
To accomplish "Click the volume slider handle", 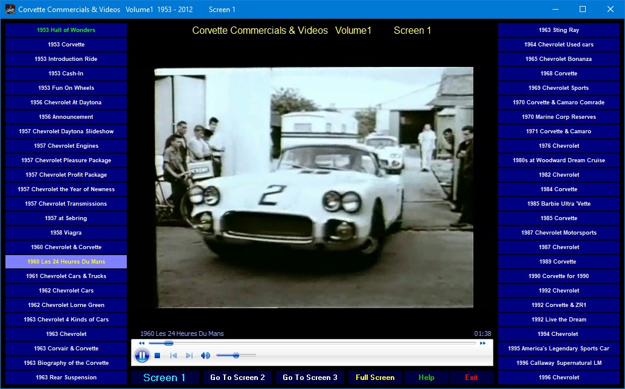I will (236, 355).
